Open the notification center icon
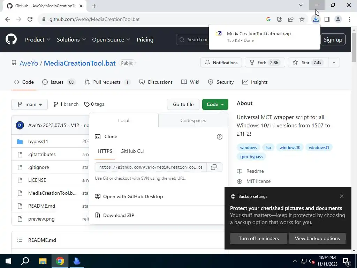The height and width of the screenshot is (268, 357). 346,261
